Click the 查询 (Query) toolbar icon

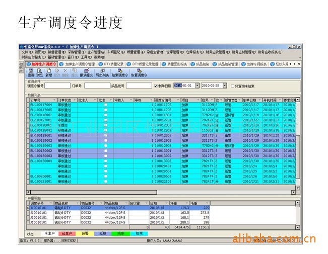[31, 73]
